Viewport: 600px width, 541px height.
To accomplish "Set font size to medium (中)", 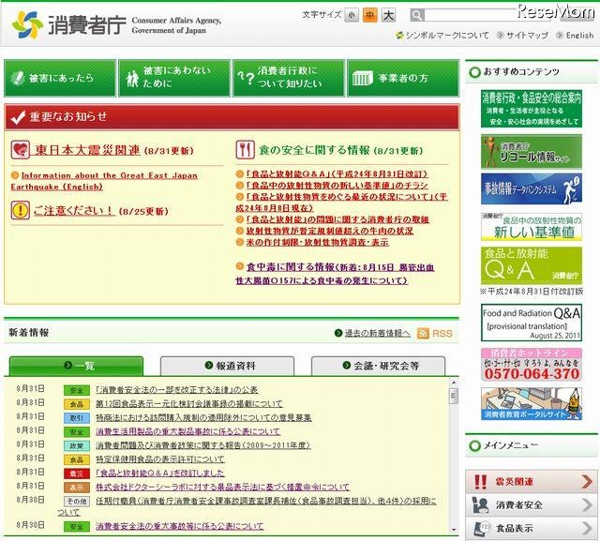I will tap(369, 15).
